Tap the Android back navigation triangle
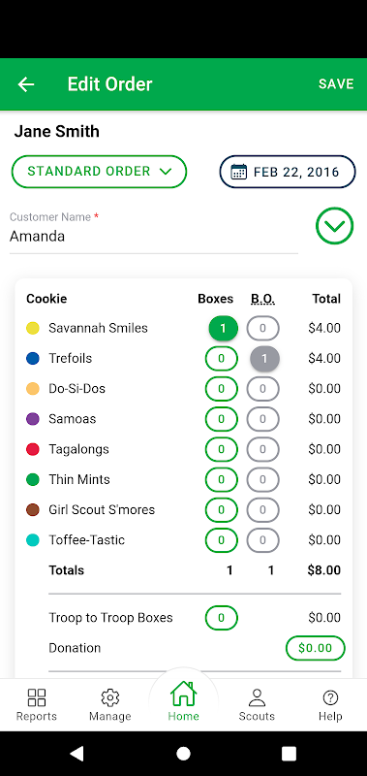The image size is (367, 776). click(76, 754)
